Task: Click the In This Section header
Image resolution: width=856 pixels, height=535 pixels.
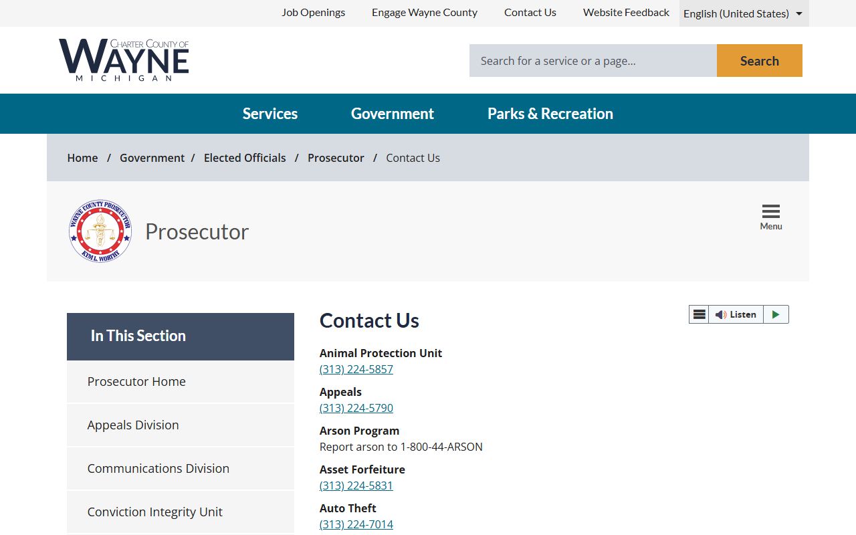Action: (x=181, y=336)
